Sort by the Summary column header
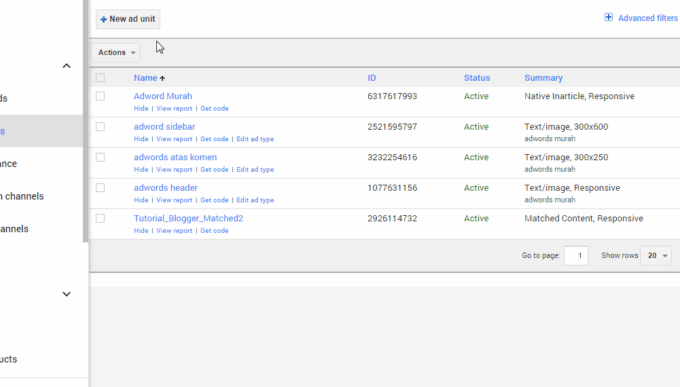 pos(543,78)
